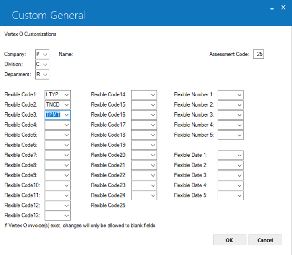Screen dimensions: 292x255
Task: Open the Division dropdown
Action: pyautogui.click(x=42, y=65)
